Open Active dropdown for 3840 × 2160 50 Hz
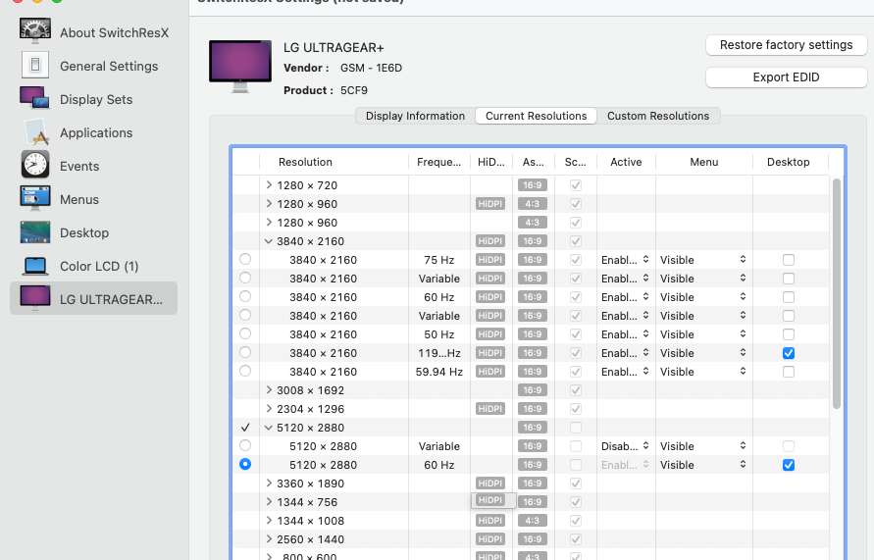This screenshot has height=560, width=874. pos(625,334)
